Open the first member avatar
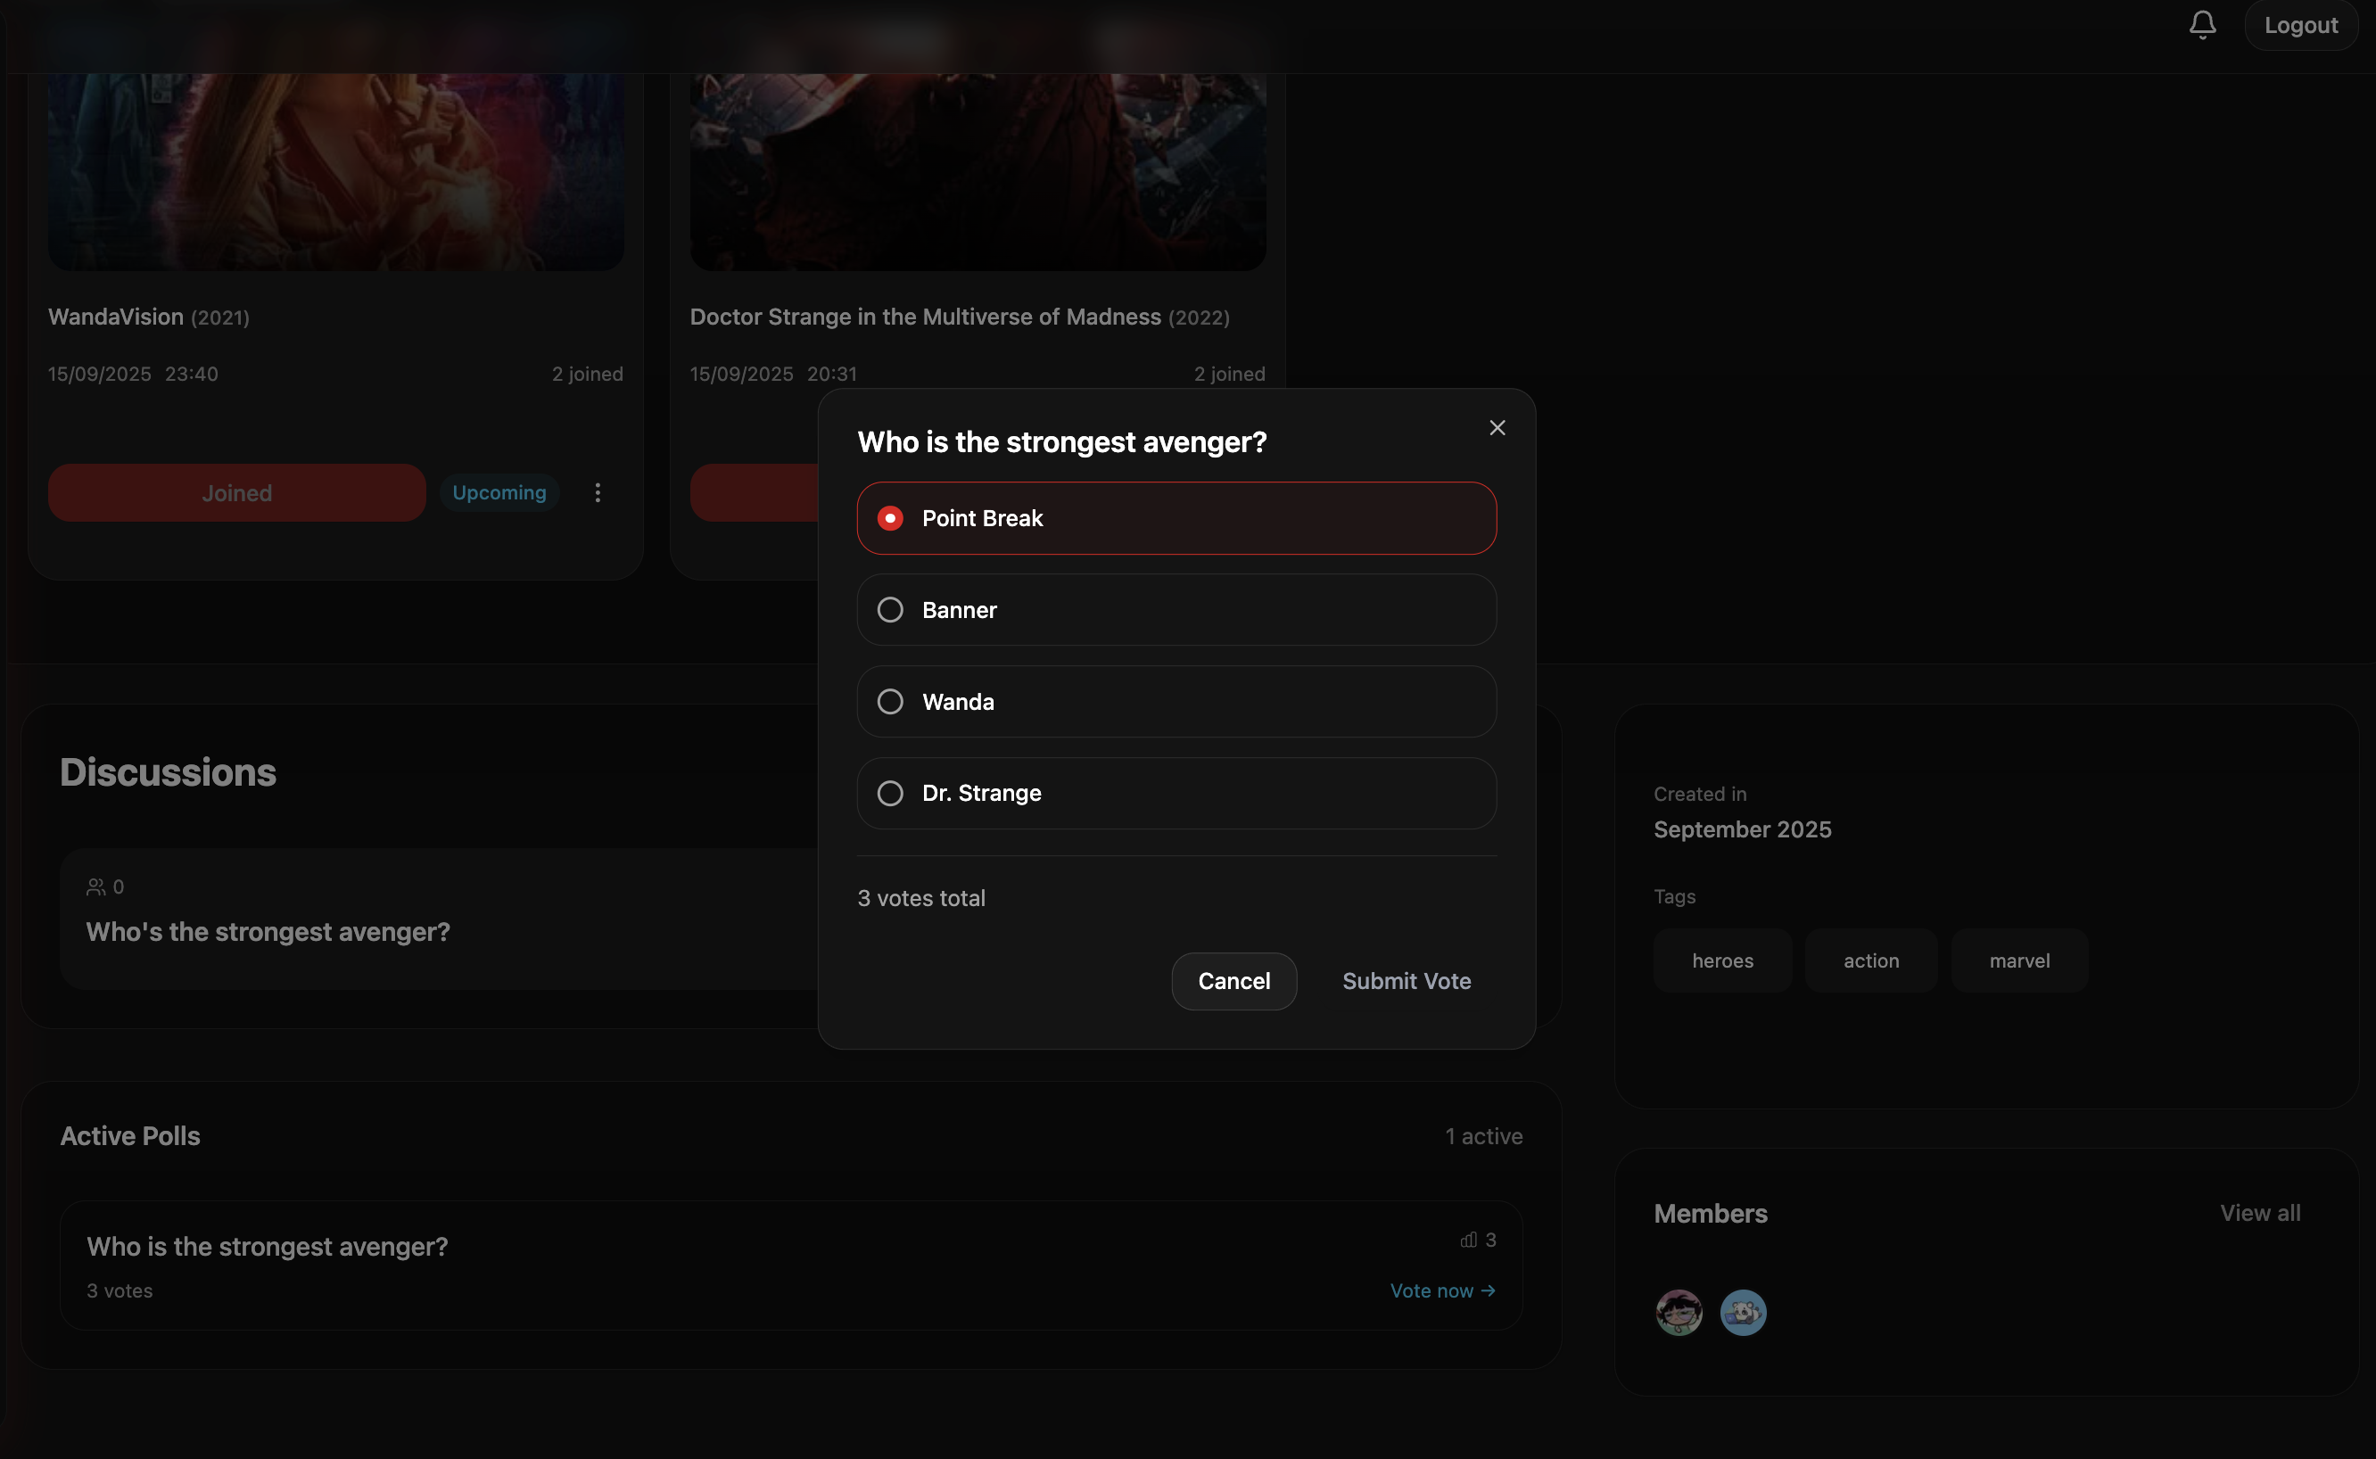The height and width of the screenshot is (1459, 2376). pos(1679,1313)
